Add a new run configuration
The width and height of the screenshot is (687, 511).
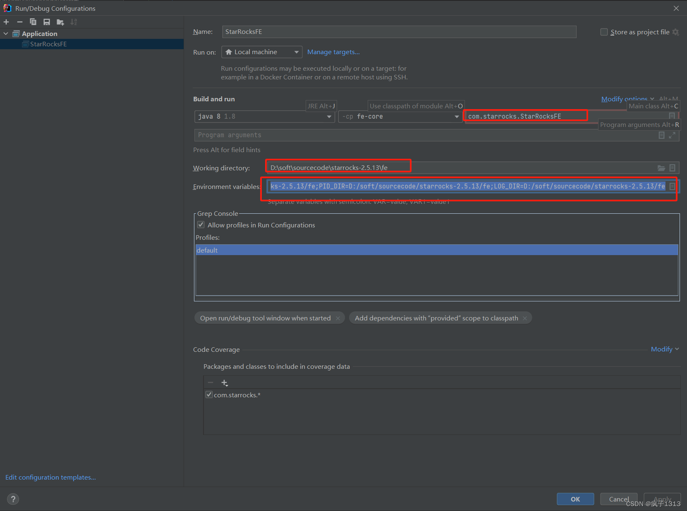6,22
